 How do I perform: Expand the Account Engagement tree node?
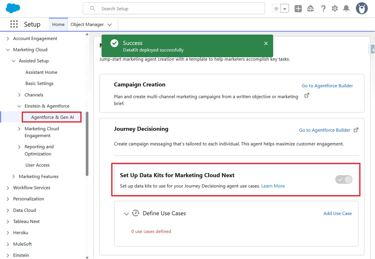click(x=8, y=38)
